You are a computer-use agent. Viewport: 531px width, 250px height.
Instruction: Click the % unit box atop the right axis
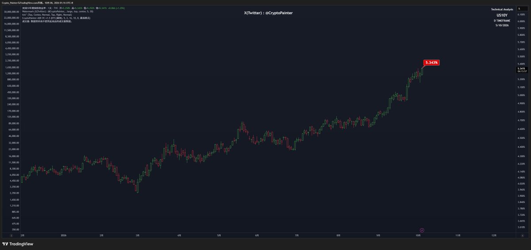[x=523, y=8]
